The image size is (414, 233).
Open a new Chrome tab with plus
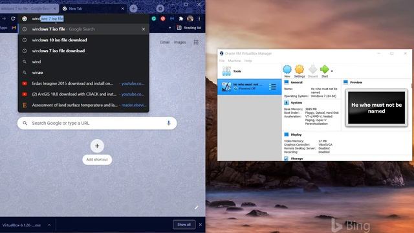click(133, 8)
